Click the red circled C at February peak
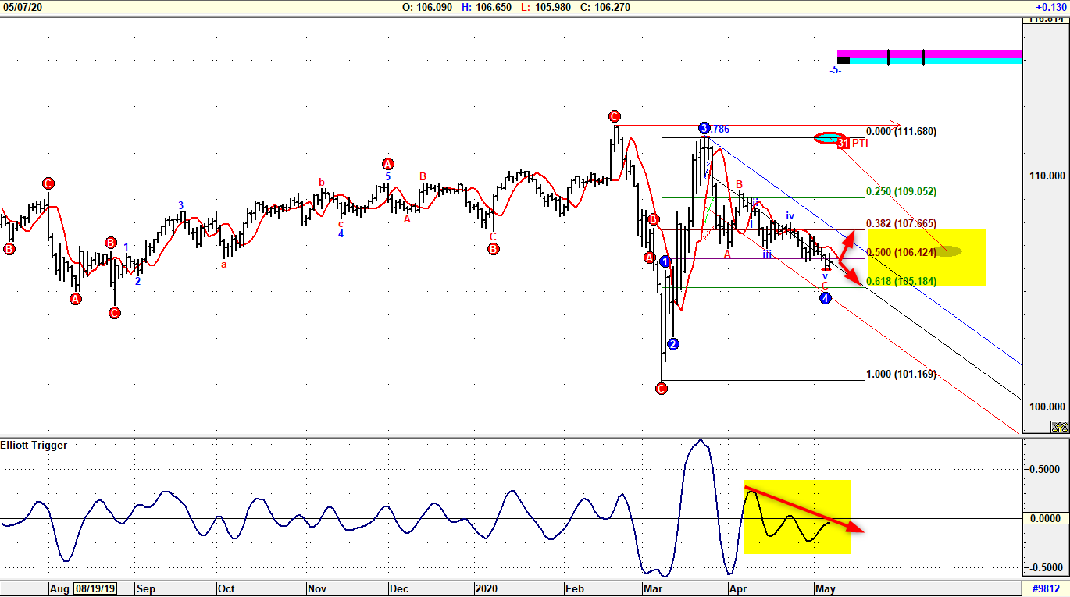 click(x=615, y=117)
